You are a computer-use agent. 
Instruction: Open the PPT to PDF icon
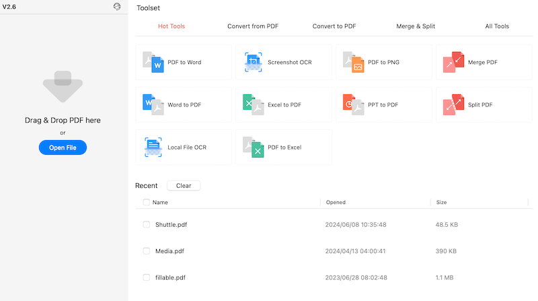[x=354, y=105]
